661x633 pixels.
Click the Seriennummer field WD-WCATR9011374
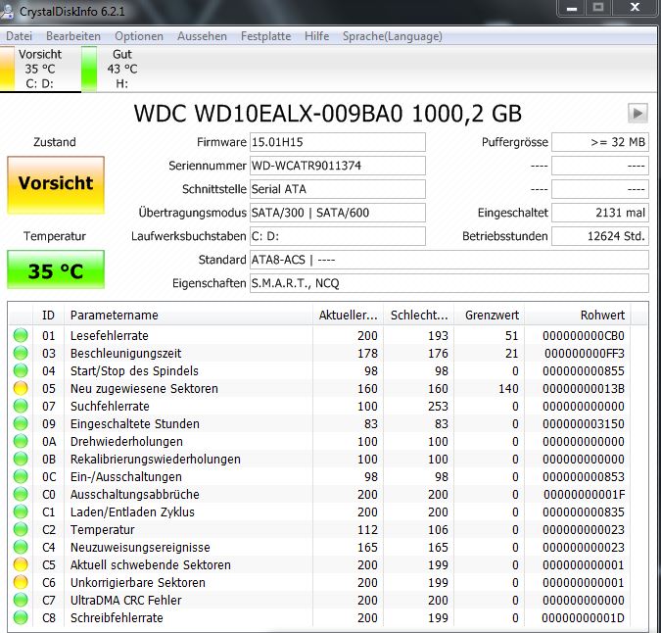coord(337,166)
